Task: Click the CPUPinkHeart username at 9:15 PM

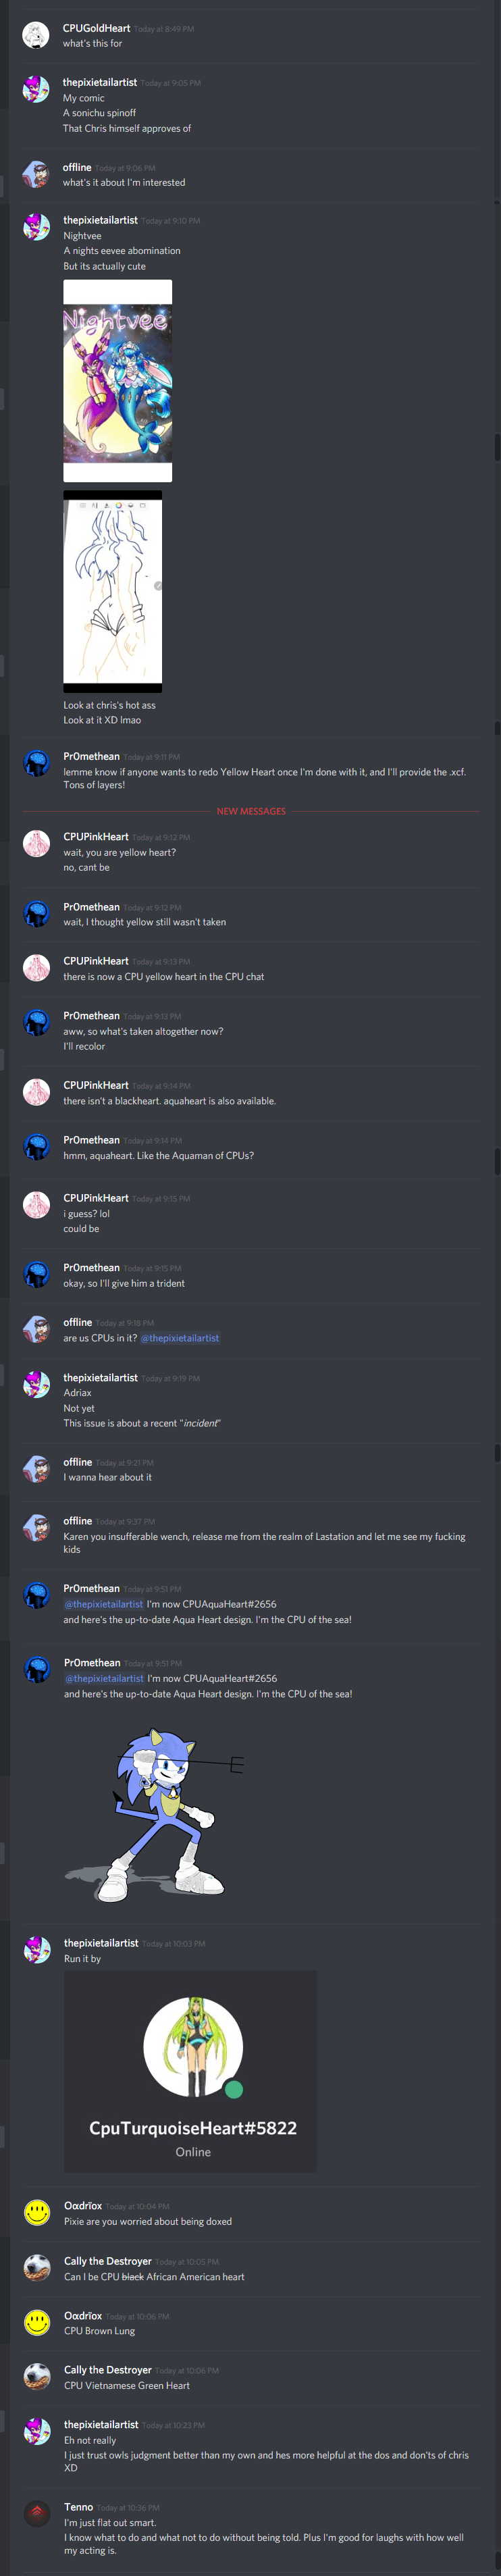Action: [x=96, y=1198]
